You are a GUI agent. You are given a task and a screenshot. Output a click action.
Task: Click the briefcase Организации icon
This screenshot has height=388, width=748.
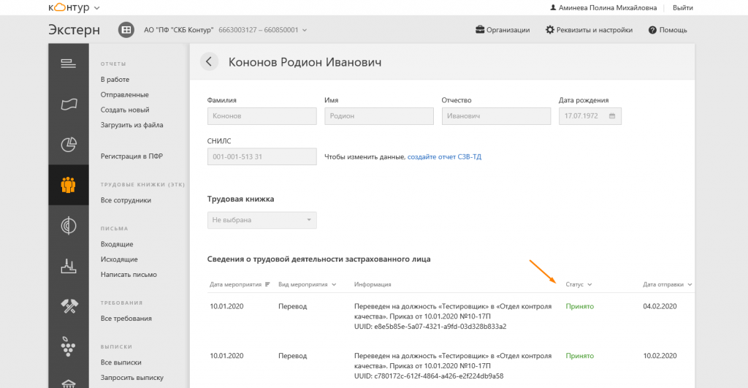coord(480,29)
